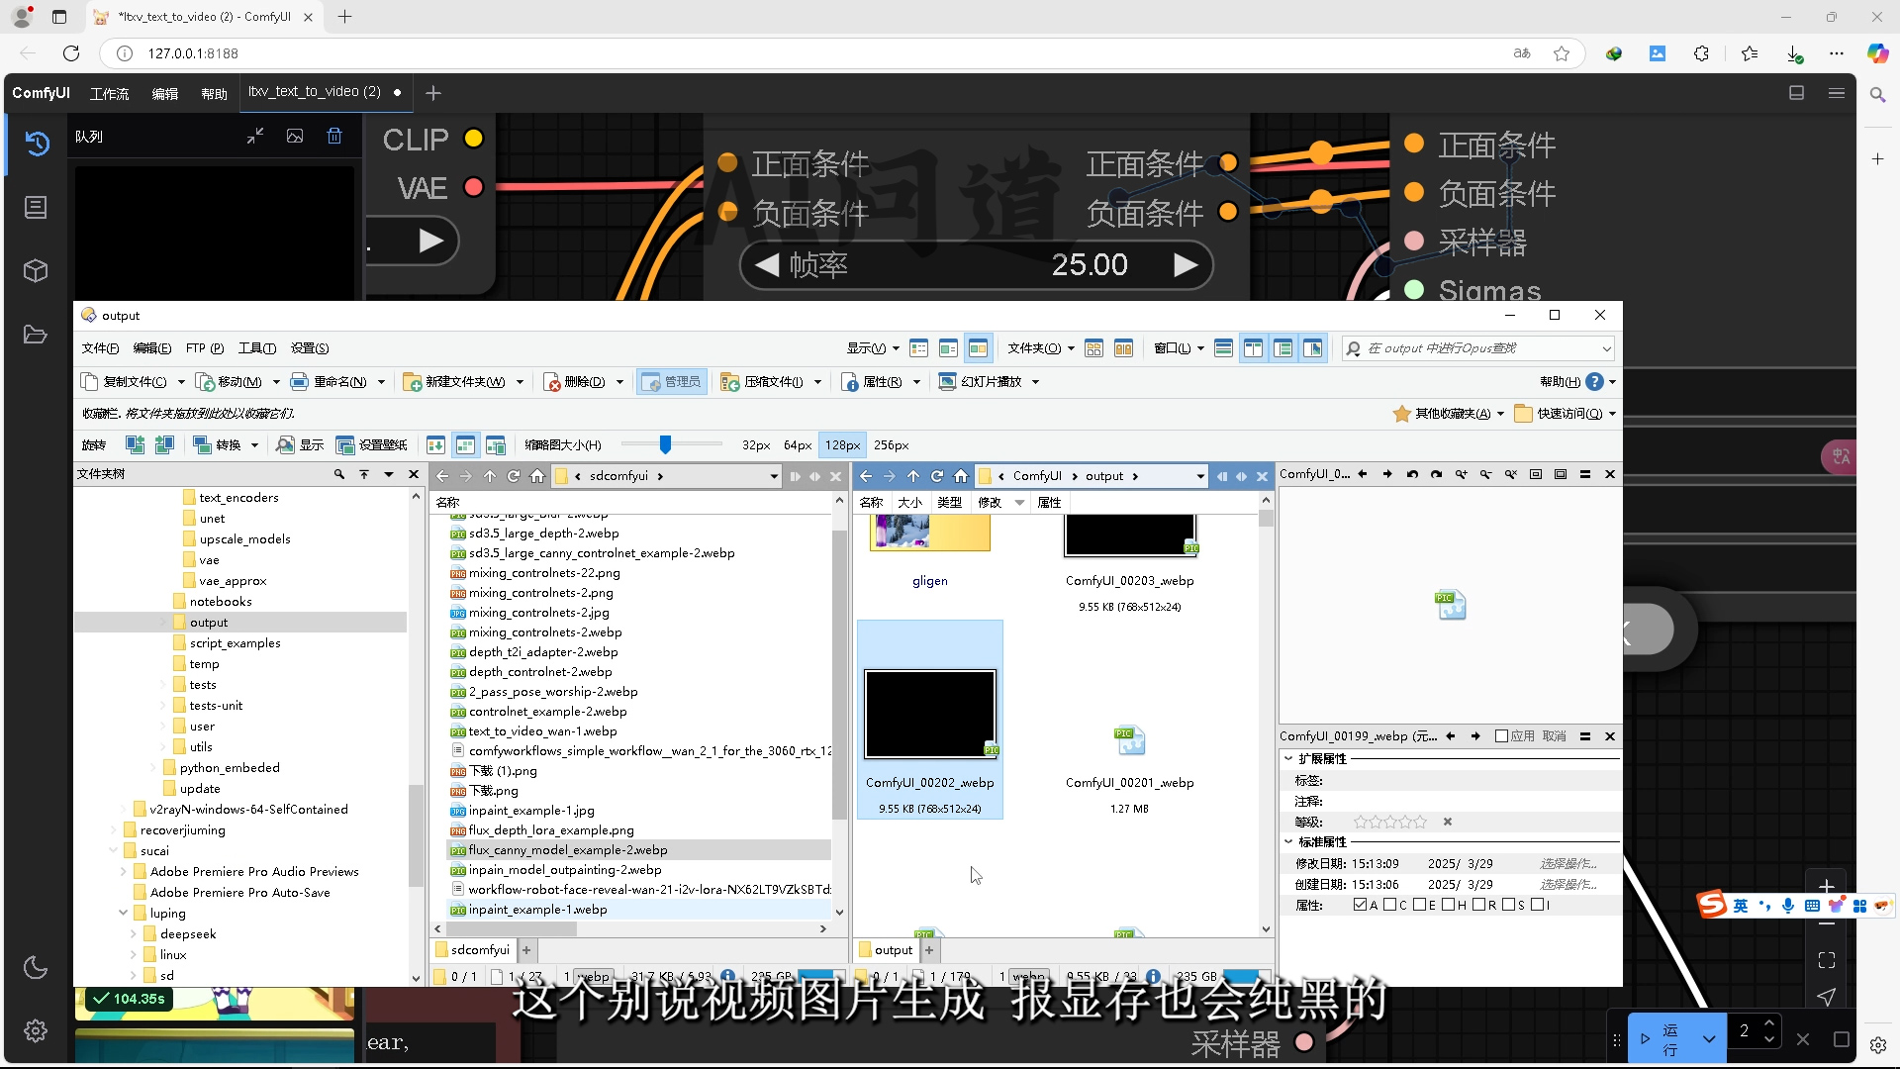Toggle dark mode moon icon in sidebar

[37, 968]
